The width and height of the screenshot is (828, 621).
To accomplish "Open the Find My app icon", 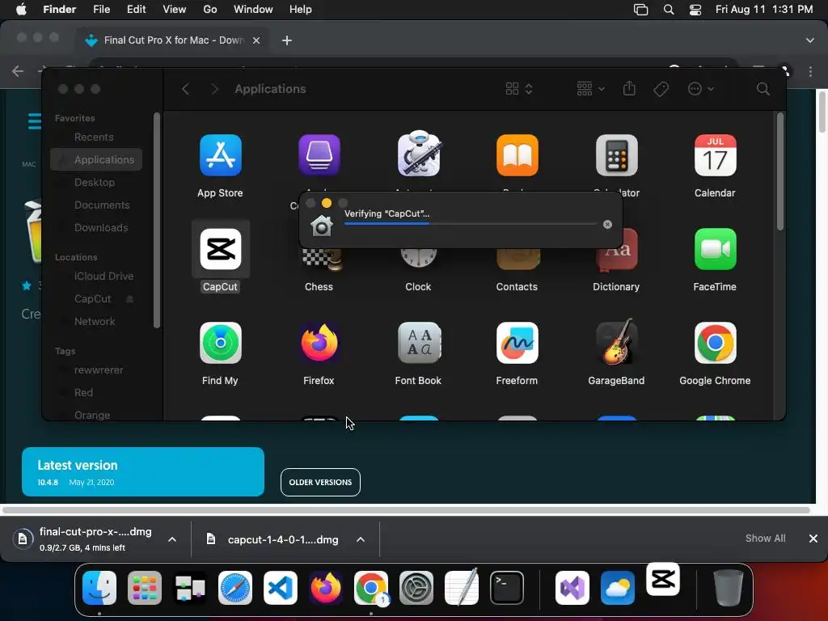I will [x=220, y=343].
